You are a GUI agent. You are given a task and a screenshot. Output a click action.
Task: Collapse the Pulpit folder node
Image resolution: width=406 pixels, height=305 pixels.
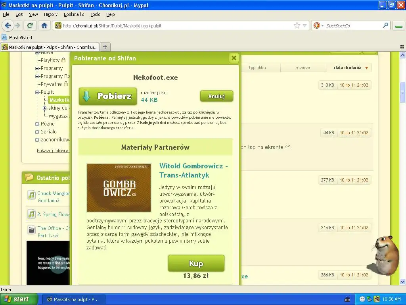(37, 92)
